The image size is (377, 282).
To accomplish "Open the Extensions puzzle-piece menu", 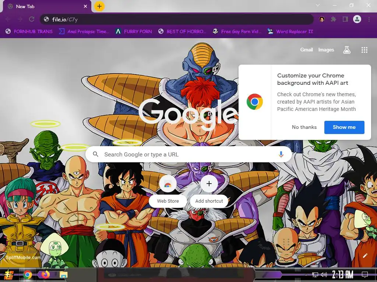I will pyautogui.click(x=333, y=19).
